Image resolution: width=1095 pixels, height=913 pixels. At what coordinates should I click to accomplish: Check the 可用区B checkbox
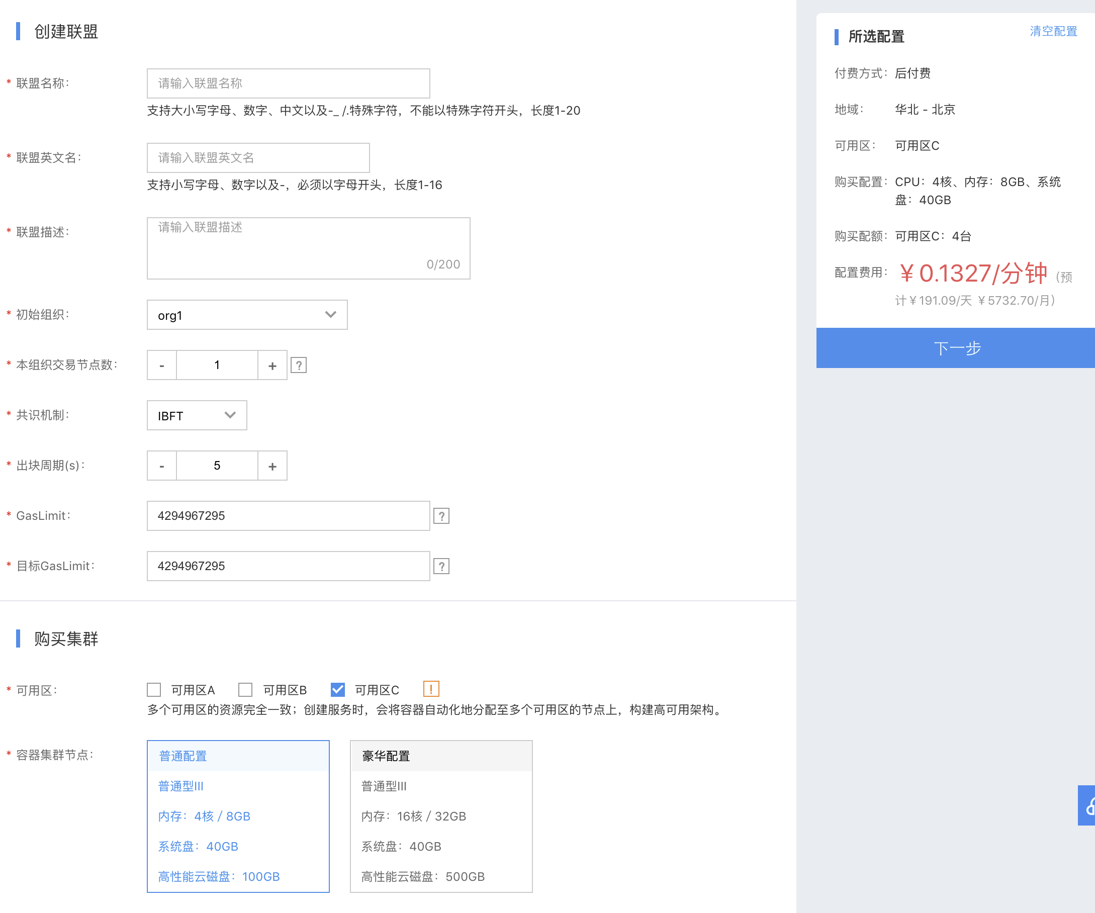coord(245,690)
